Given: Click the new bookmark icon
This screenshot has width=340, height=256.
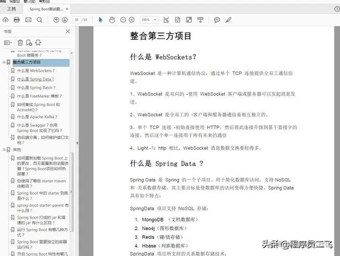Looking at the screenshot, I should tap(29, 43).
